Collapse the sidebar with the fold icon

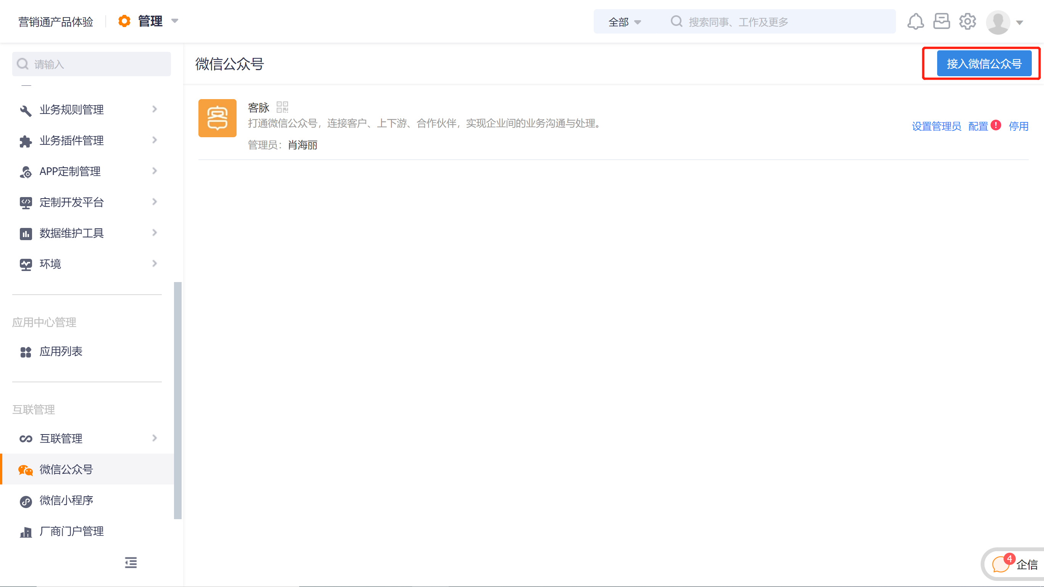pyautogui.click(x=130, y=562)
